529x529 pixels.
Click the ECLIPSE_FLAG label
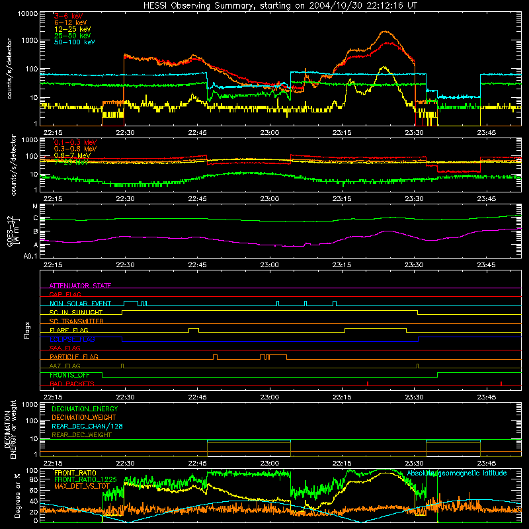tap(72, 339)
